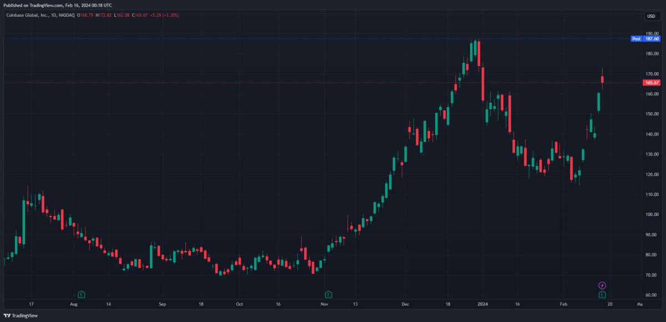Click the 110.00 price axis label

652,194
